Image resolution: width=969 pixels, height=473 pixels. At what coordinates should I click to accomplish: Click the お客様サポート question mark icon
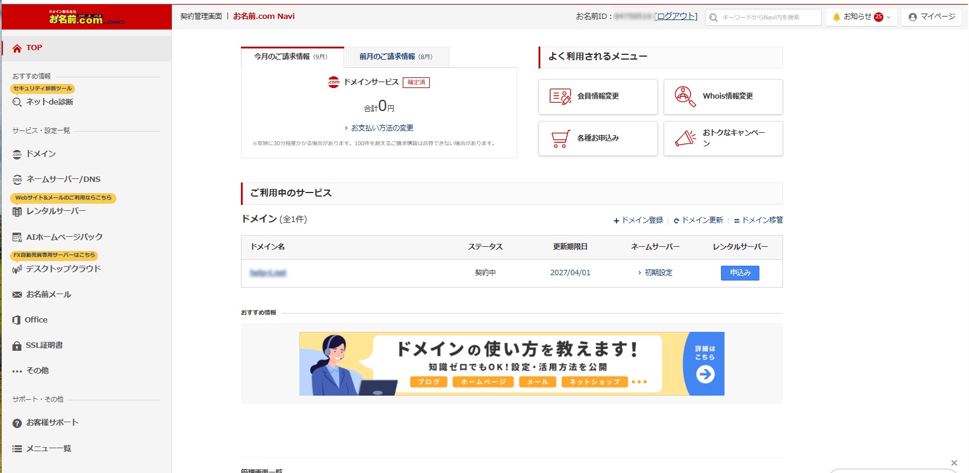[17, 423]
